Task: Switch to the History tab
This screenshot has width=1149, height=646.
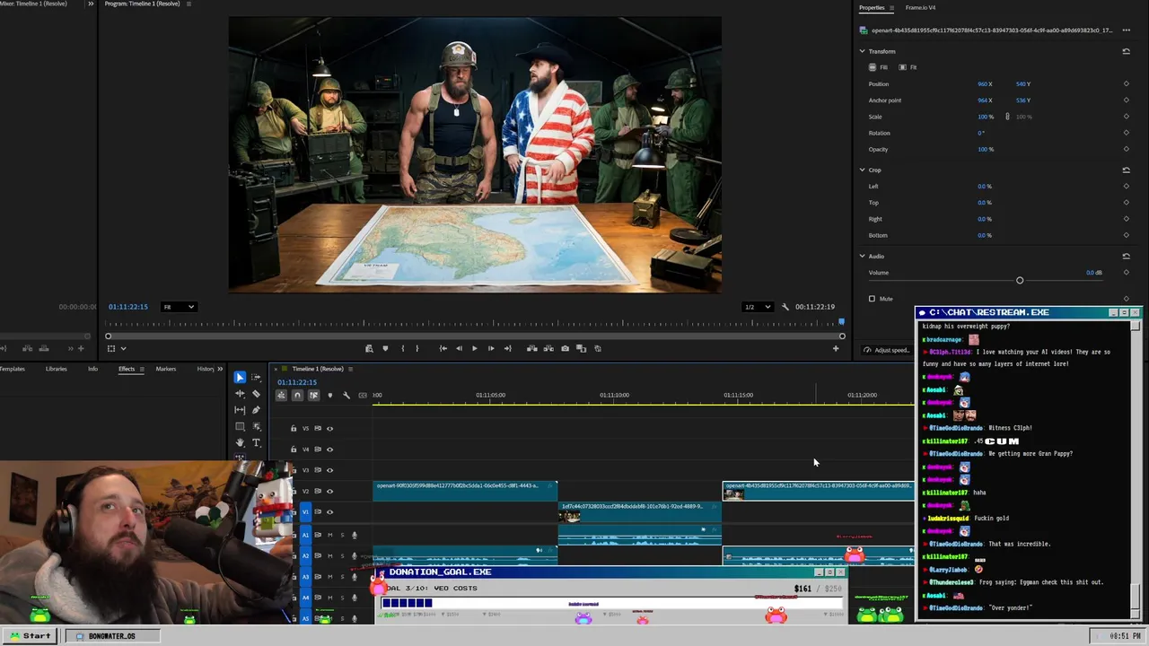Action: 206,369
